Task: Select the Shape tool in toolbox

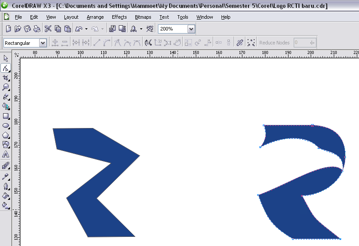Action: [6, 68]
